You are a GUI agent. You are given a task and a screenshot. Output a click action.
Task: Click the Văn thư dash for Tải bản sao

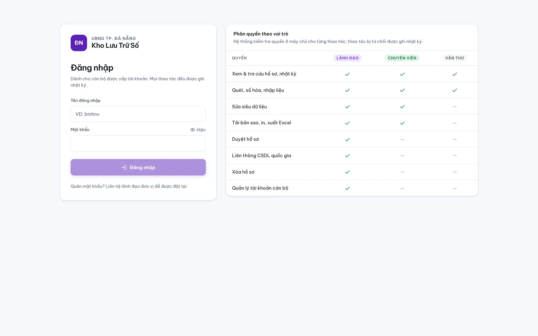point(455,123)
